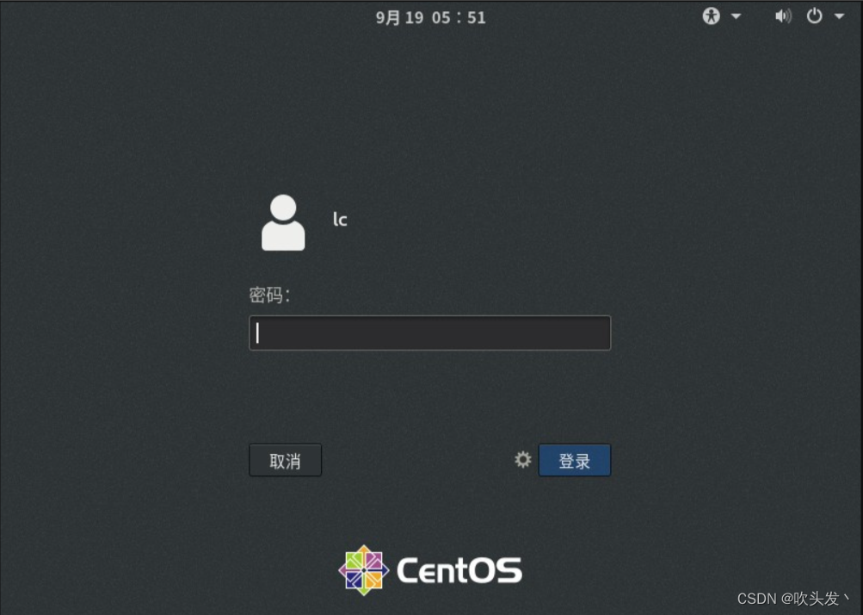Click the 密码 password label
This screenshot has height=615, width=863.
269,295
